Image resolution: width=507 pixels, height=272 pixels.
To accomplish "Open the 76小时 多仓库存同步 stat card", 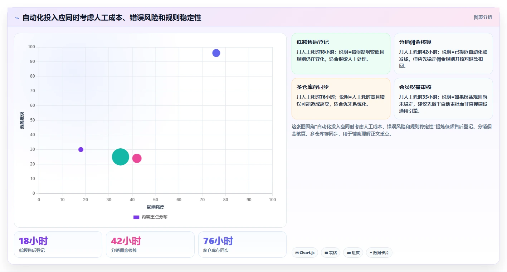I will coord(242,244).
